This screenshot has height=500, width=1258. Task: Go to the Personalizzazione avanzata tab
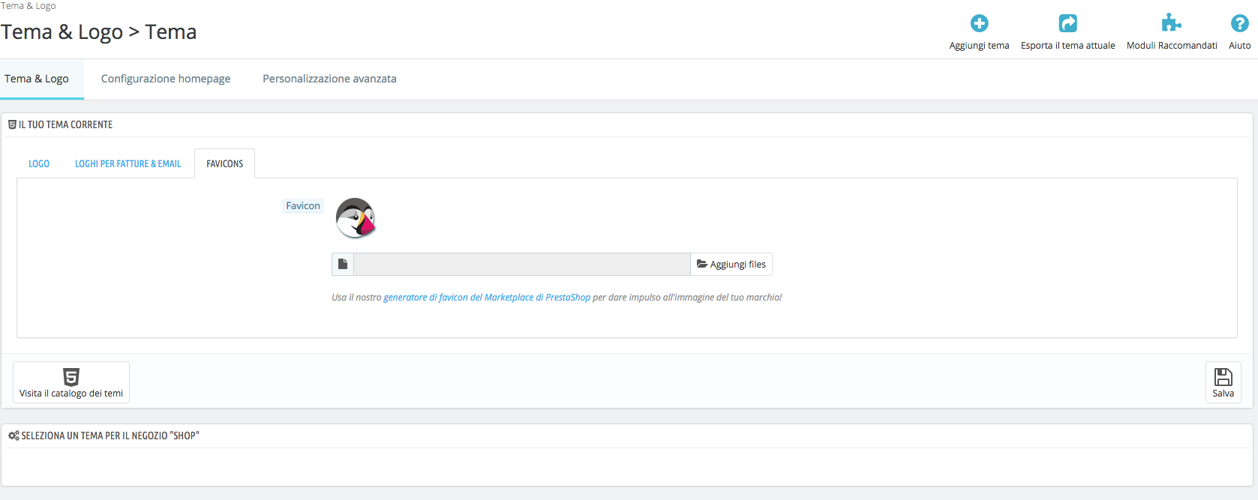[329, 79]
